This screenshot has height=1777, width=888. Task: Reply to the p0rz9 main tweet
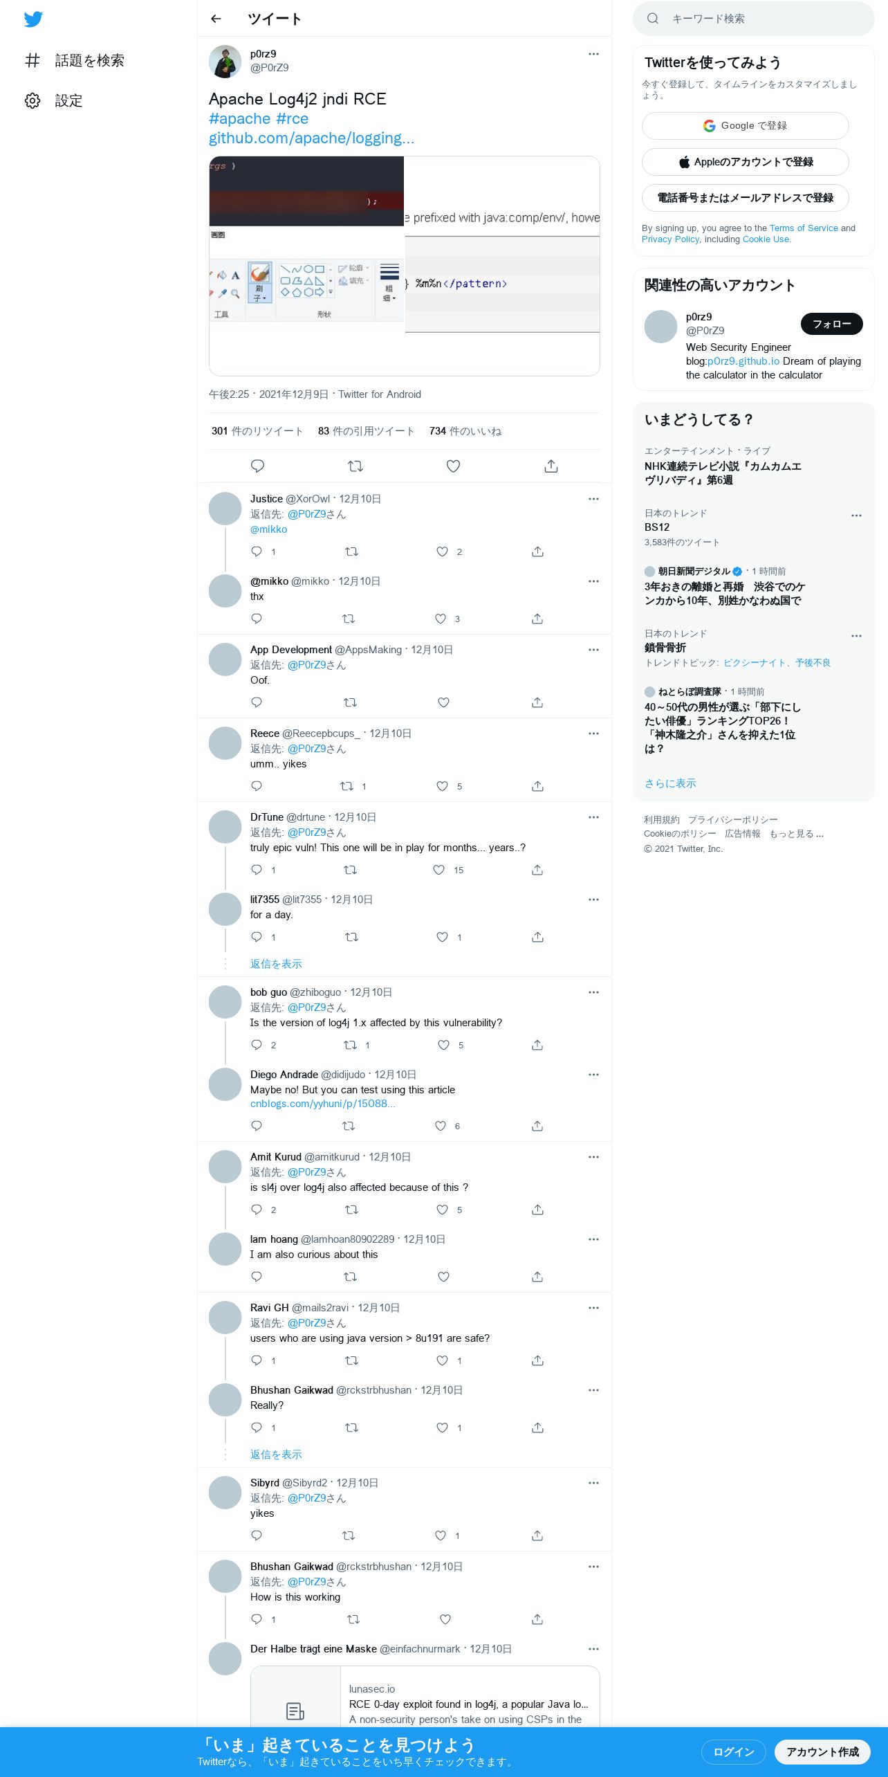pos(257,466)
